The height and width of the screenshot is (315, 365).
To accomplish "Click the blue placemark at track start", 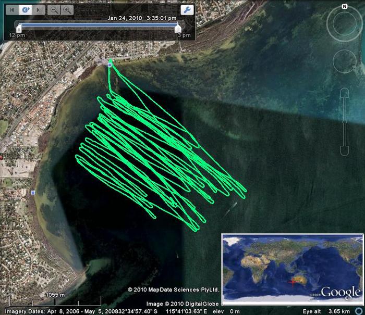I will pos(110,65).
